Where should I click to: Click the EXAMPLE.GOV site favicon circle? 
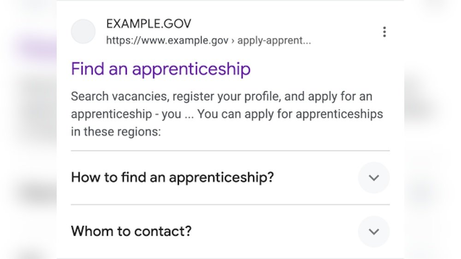pyautogui.click(x=83, y=32)
